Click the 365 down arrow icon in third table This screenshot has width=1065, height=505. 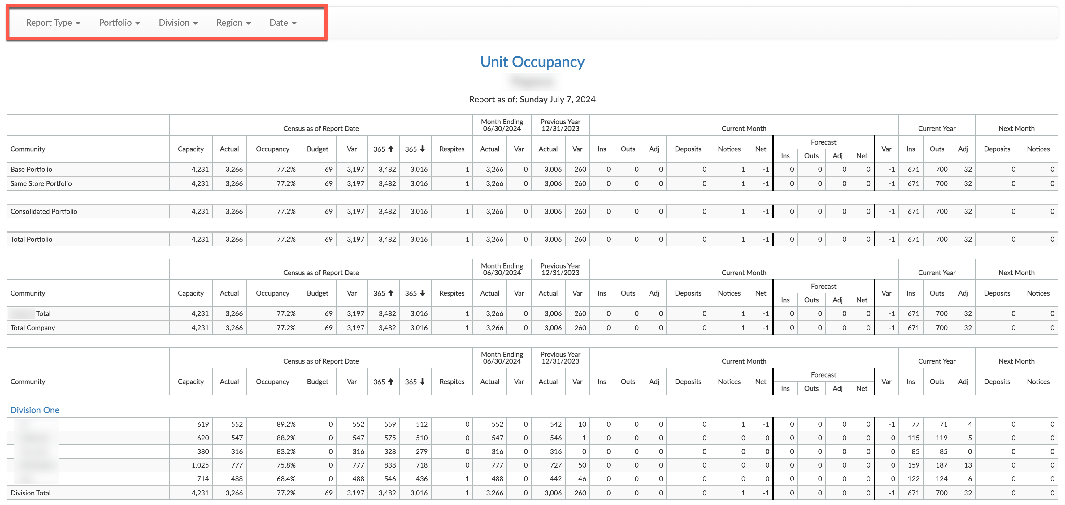point(422,382)
